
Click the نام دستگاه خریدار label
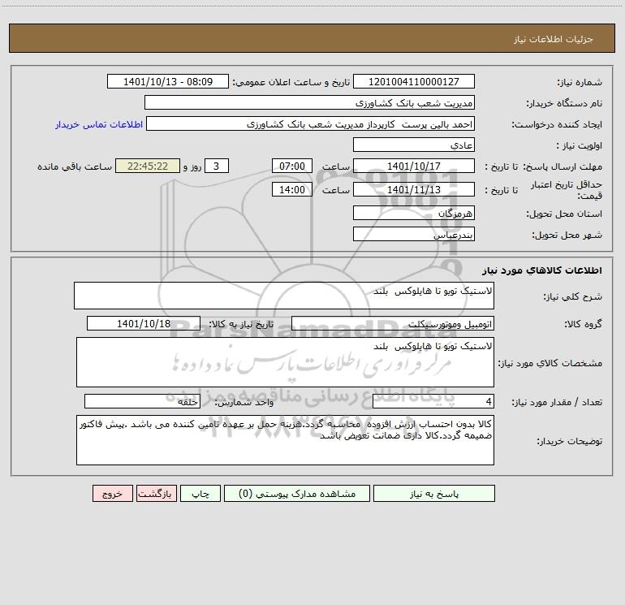[x=564, y=103]
